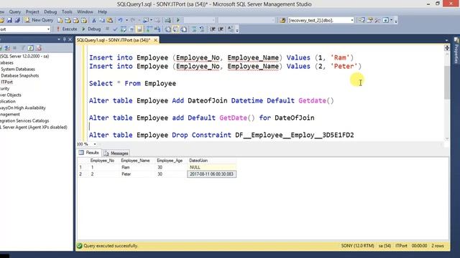Click the Employee_Age column header
The image size is (460, 258).
point(170,161)
